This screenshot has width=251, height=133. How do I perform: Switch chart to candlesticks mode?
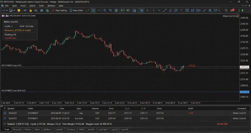coord(93,10)
